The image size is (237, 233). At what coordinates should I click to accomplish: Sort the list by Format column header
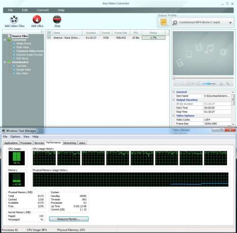coord(106,33)
